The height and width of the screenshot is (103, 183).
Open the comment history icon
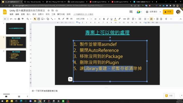pos(131,12)
